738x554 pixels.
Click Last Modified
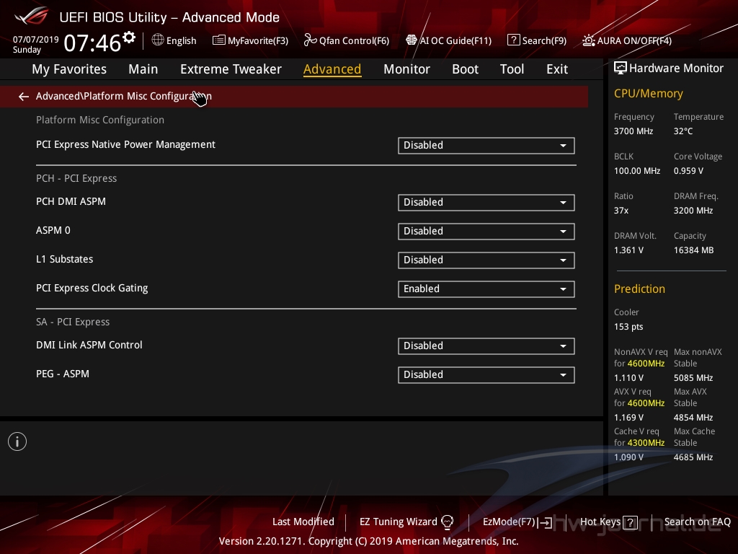303,522
